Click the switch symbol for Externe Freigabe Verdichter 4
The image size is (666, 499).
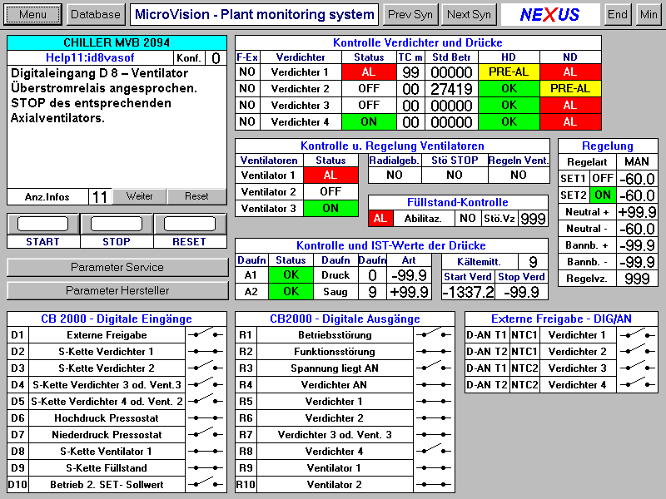637,384
